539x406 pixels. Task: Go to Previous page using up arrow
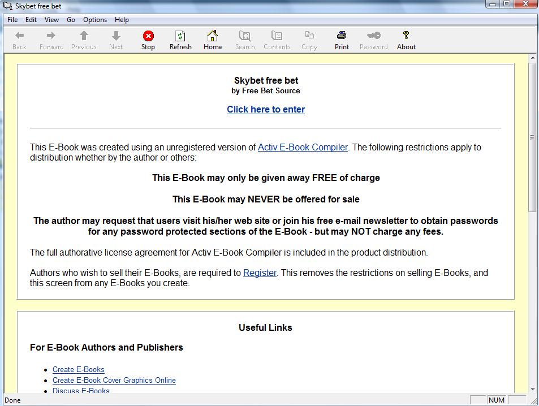pos(84,36)
